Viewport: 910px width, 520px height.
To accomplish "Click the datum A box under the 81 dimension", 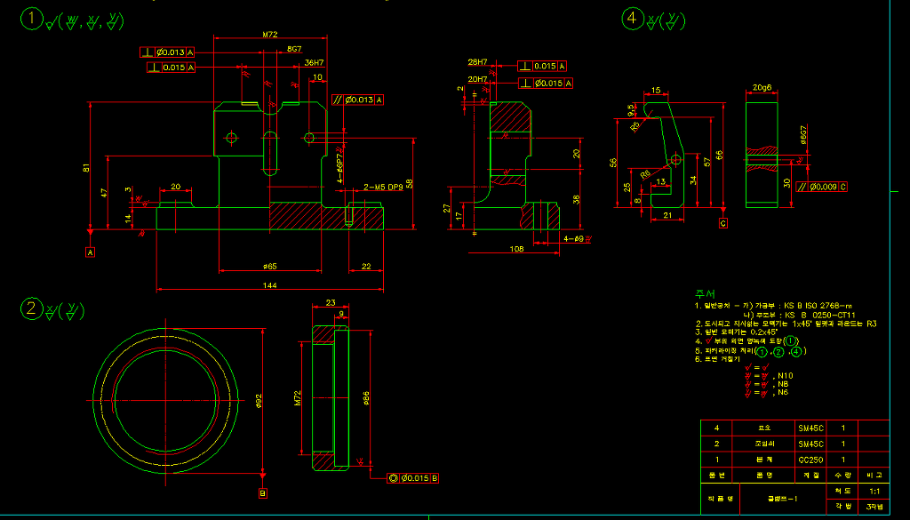I will pyautogui.click(x=90, y=252).
